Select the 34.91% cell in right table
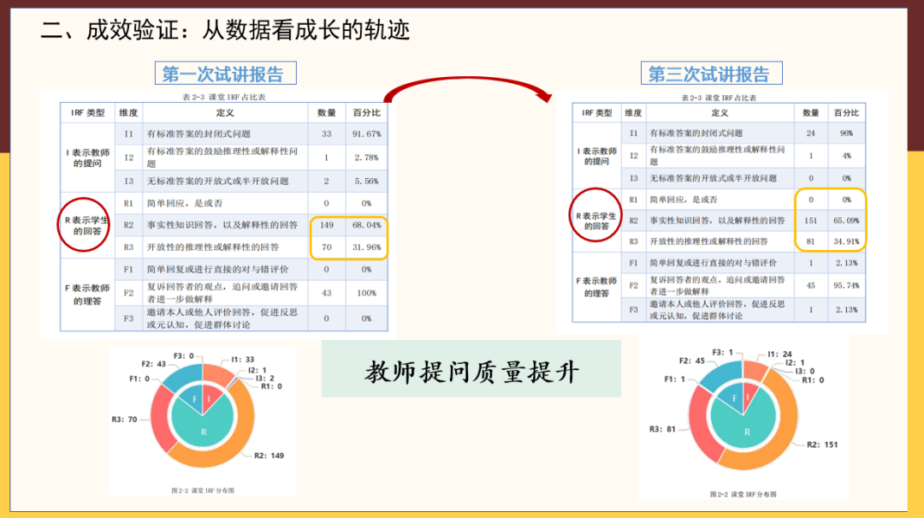This screenshot has height=518, width=924. (x=845, y=241)
